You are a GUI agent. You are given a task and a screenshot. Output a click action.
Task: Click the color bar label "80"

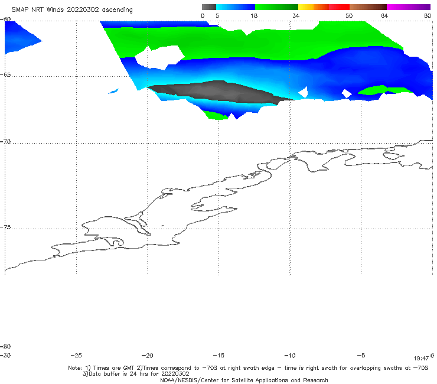pos(428,15)
